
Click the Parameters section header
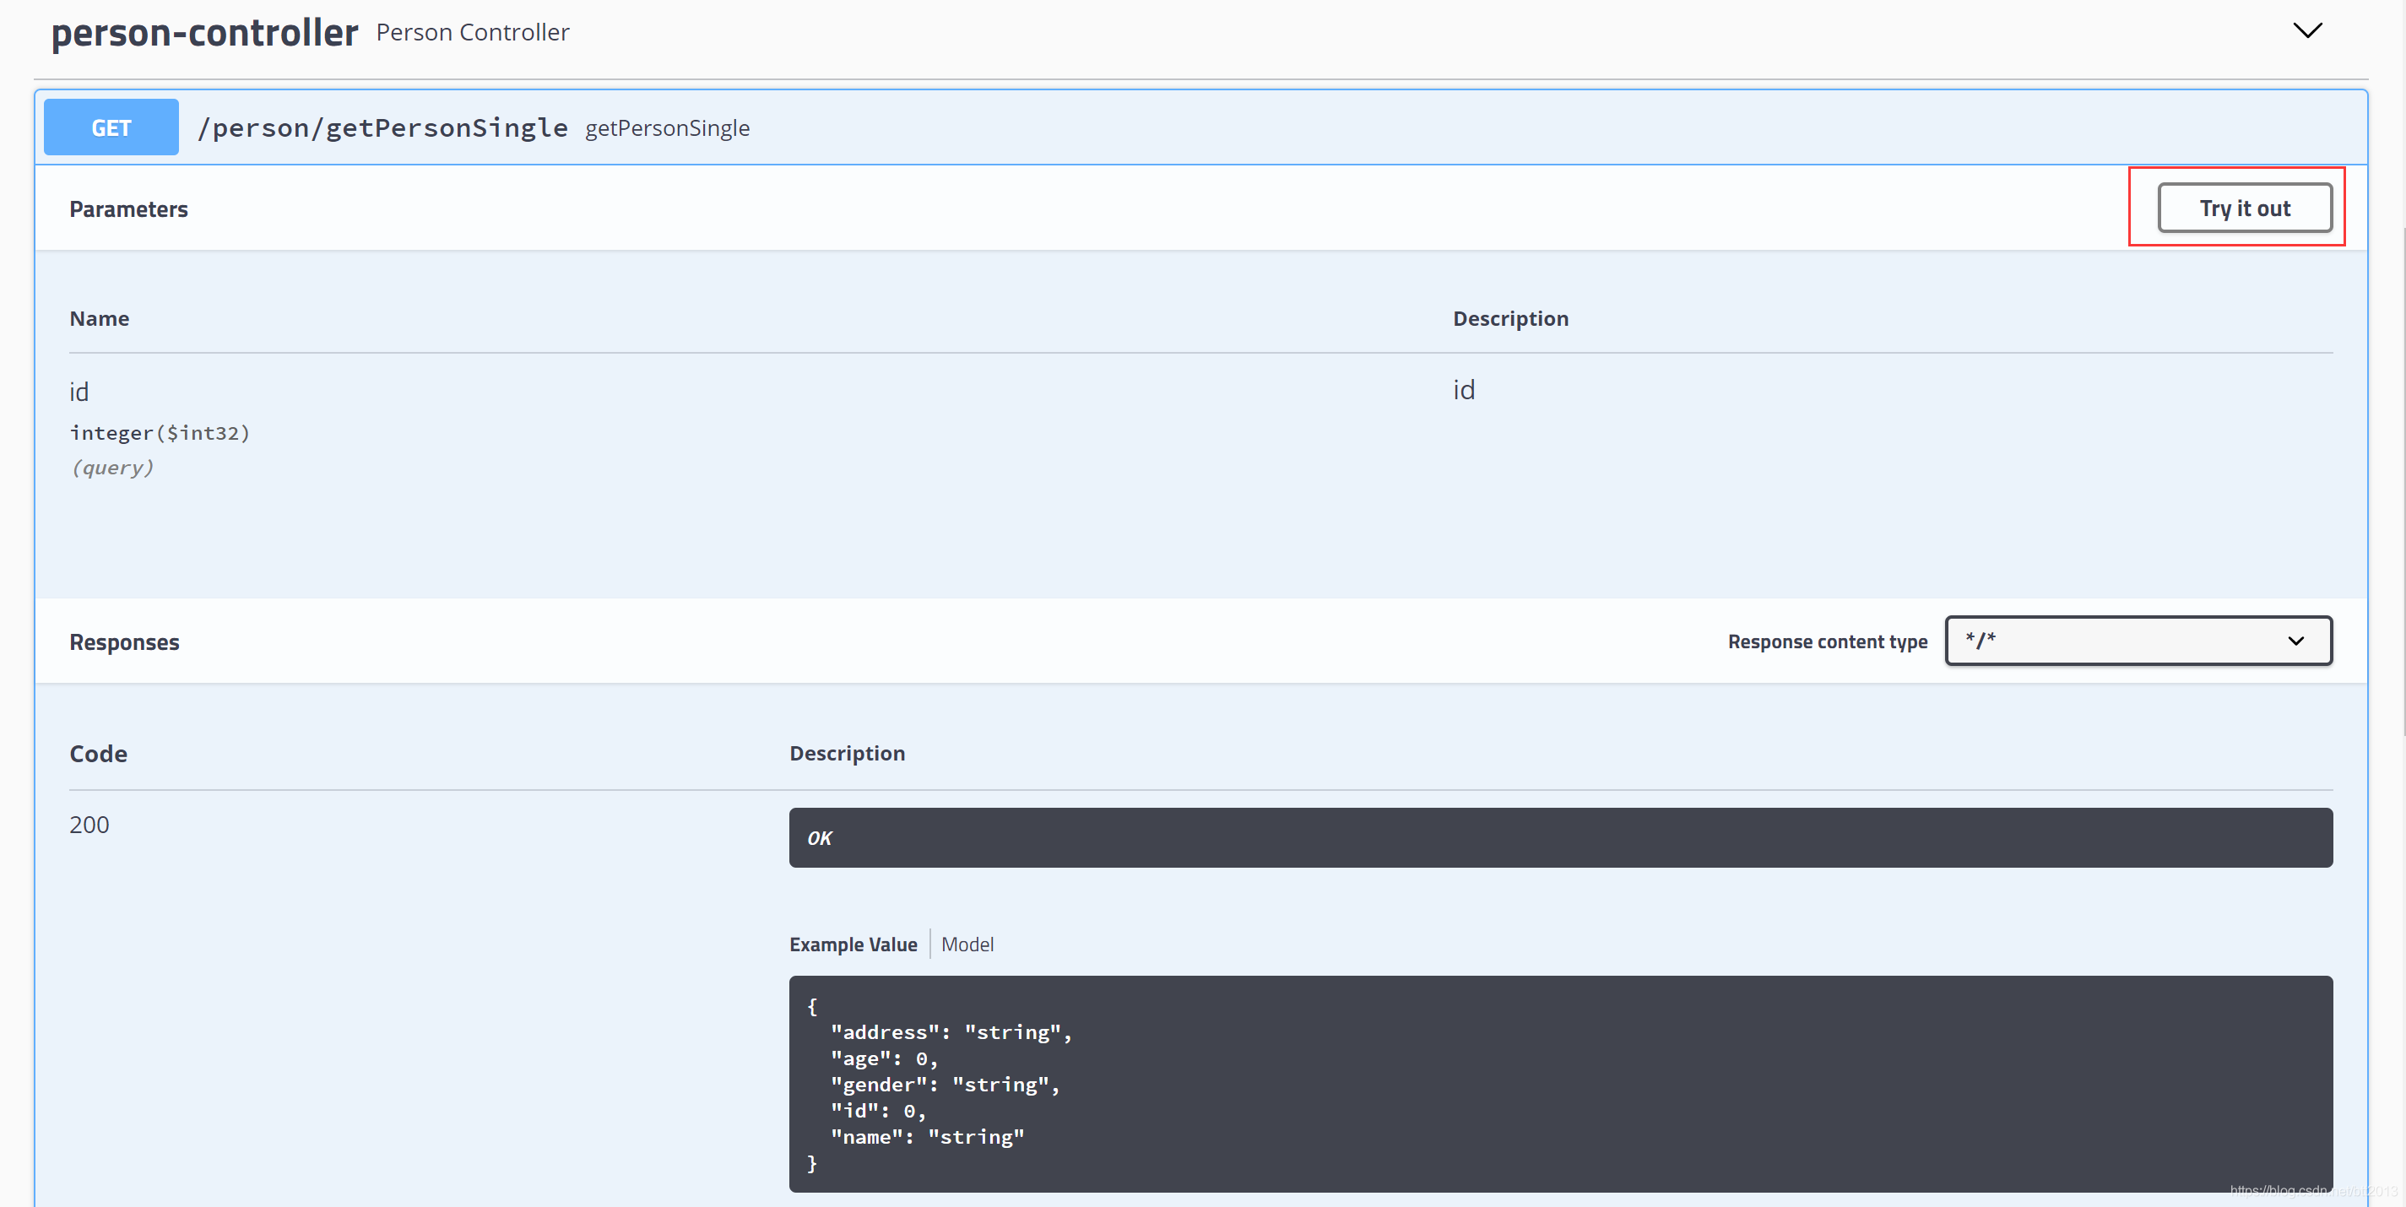[129, 209]
